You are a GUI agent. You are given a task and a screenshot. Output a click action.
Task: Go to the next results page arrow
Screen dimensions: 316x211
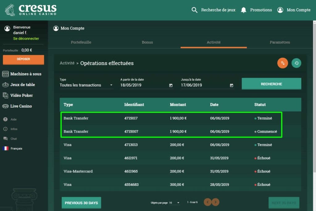[x=215, y=202]
